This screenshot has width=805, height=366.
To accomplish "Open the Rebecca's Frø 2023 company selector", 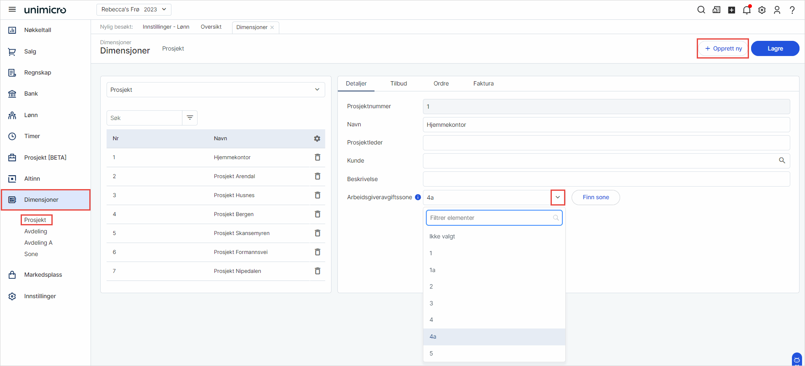I will [134, 9].
